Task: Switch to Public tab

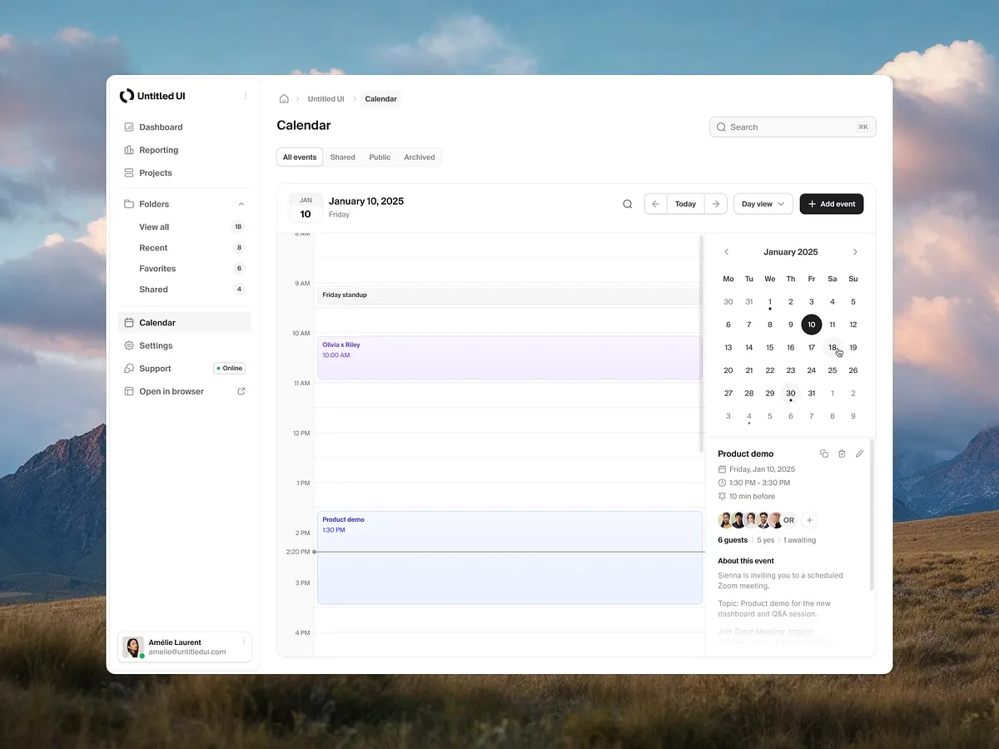Action: (380, 157)
